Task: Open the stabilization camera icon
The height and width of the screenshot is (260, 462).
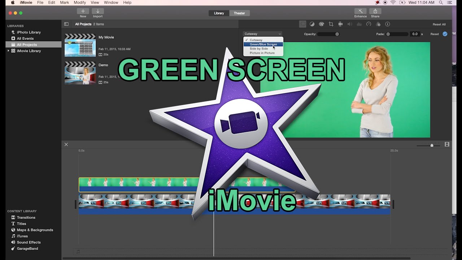Action: tap(340, 24)
